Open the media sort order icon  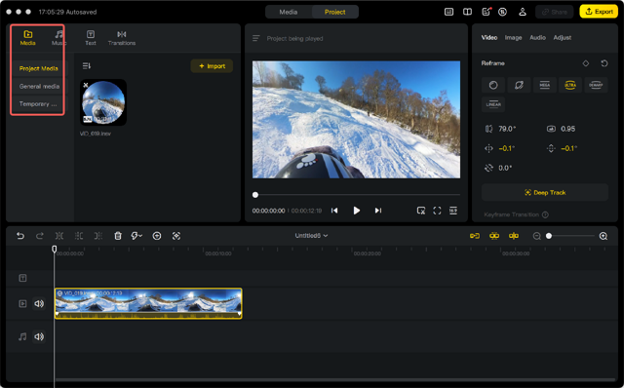[x=87, y=65]
